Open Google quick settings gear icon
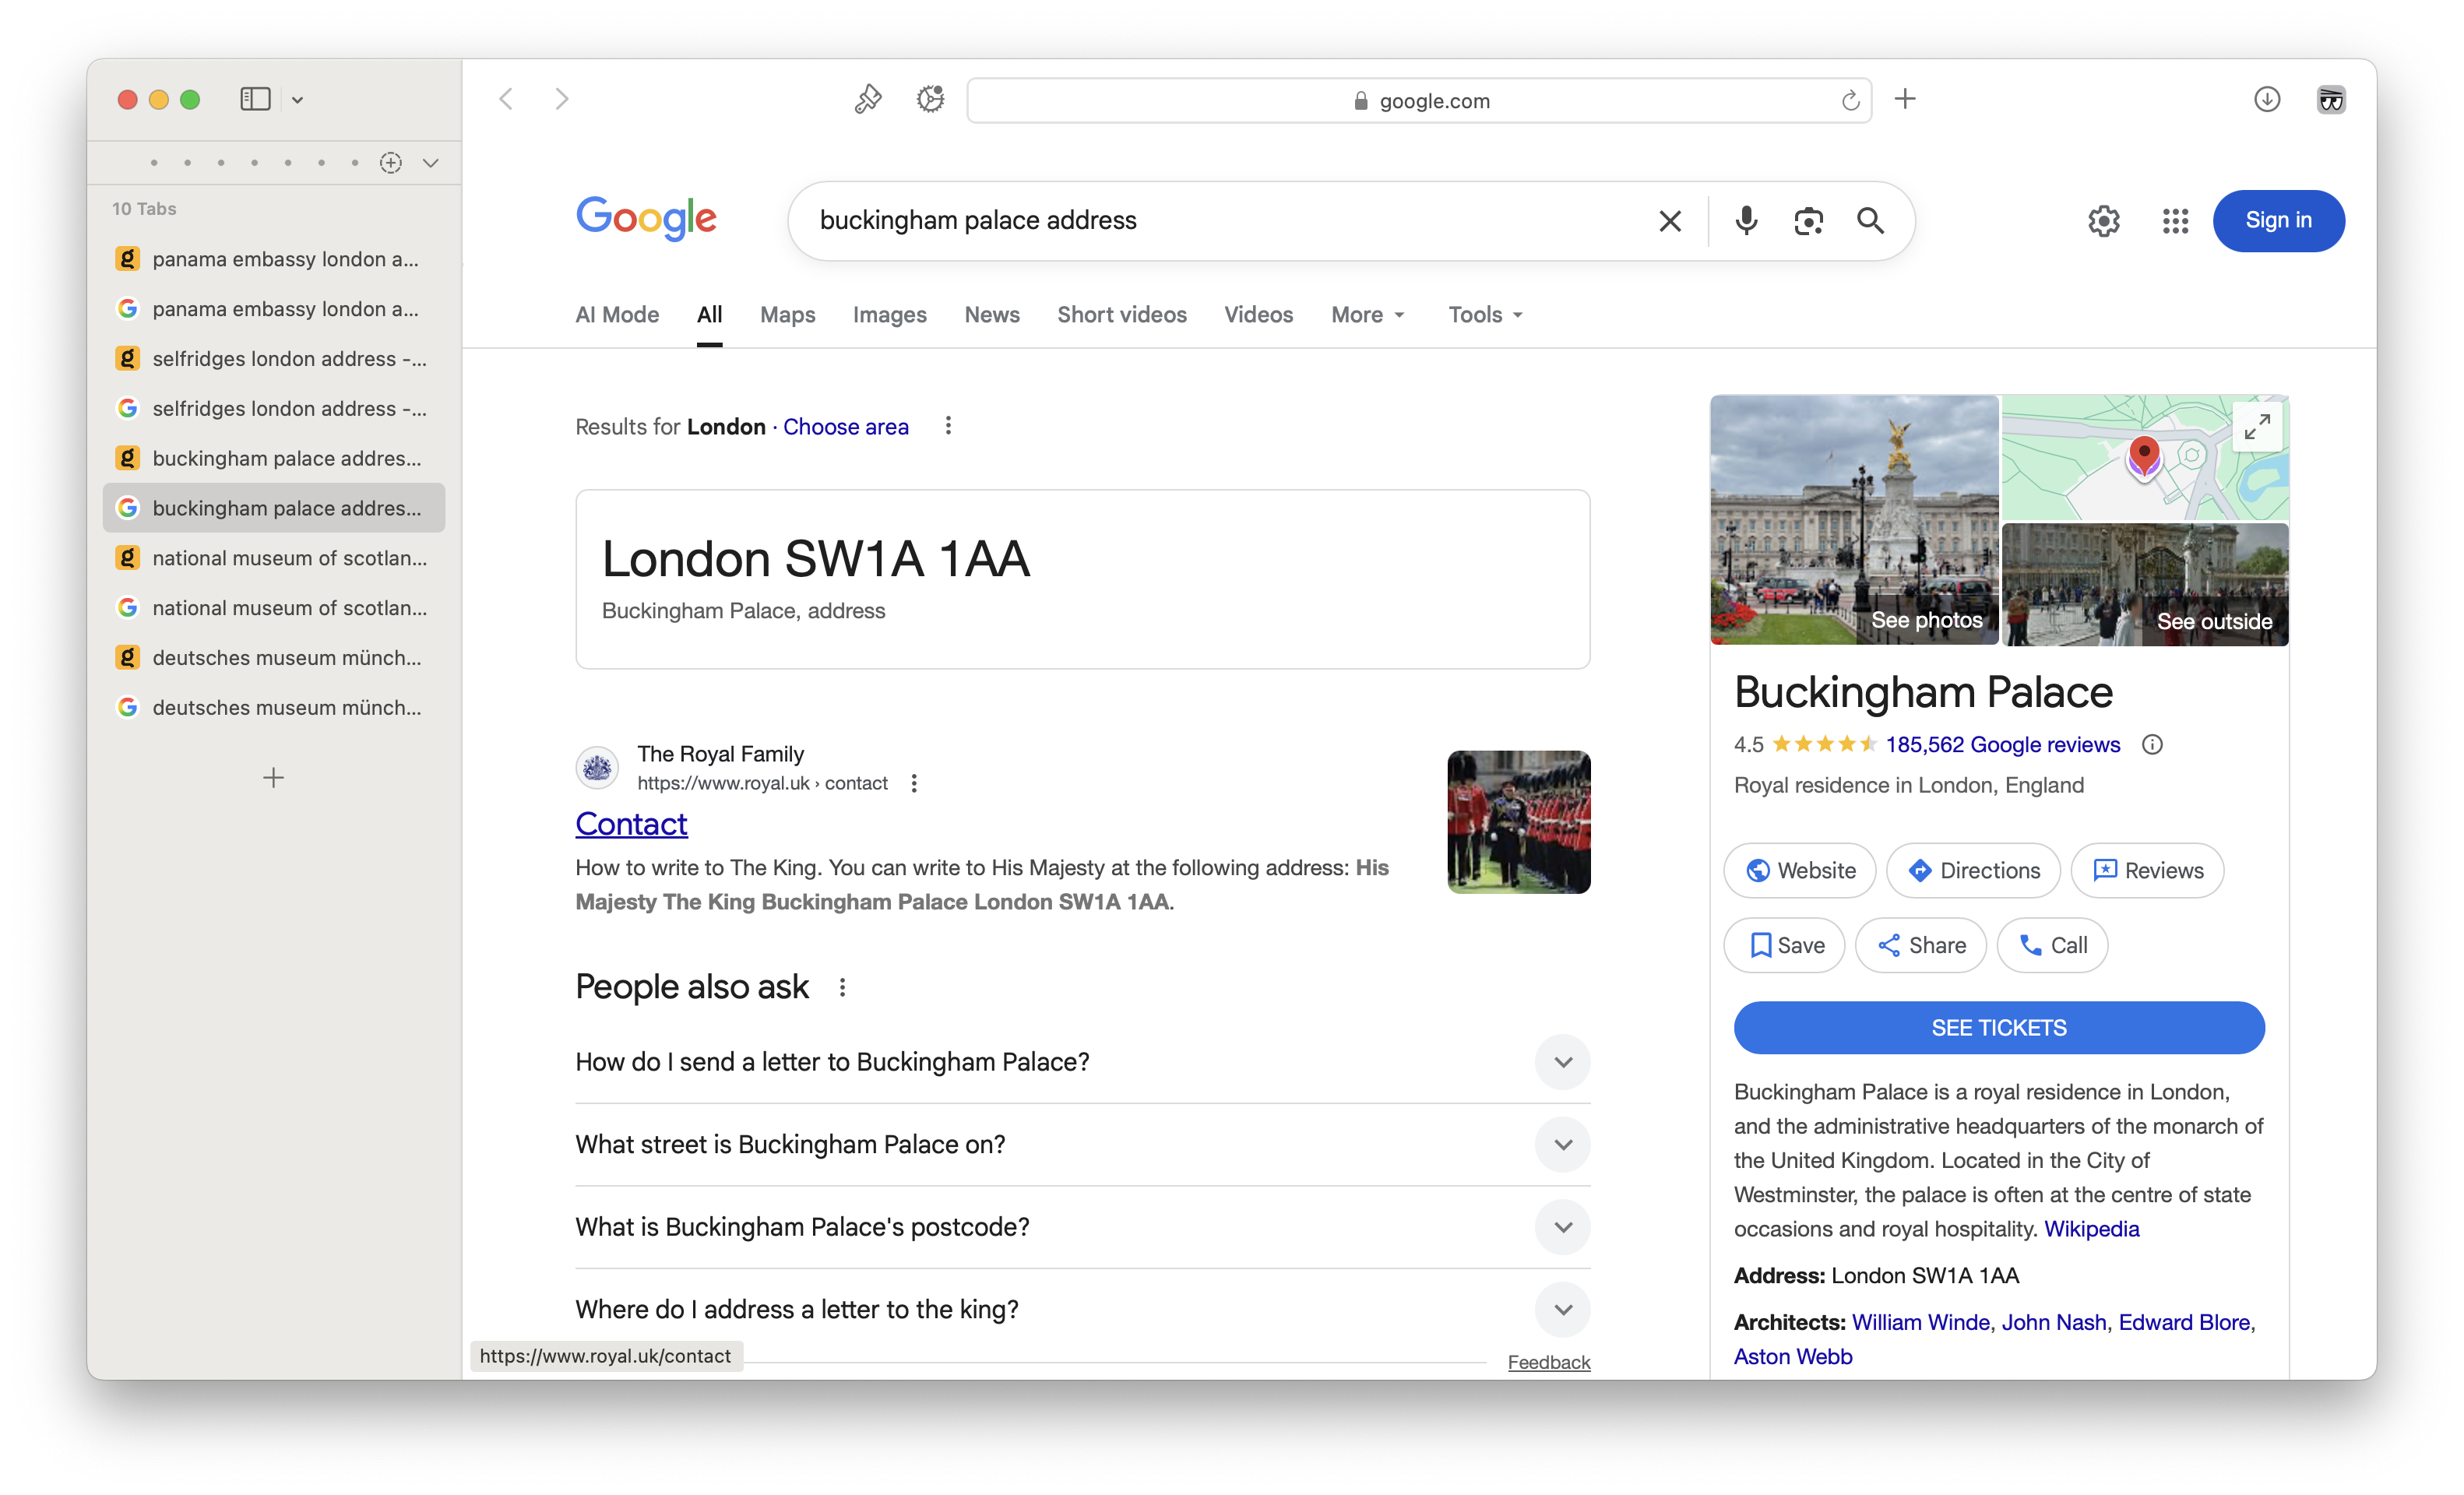 [x=2103, y=221]
